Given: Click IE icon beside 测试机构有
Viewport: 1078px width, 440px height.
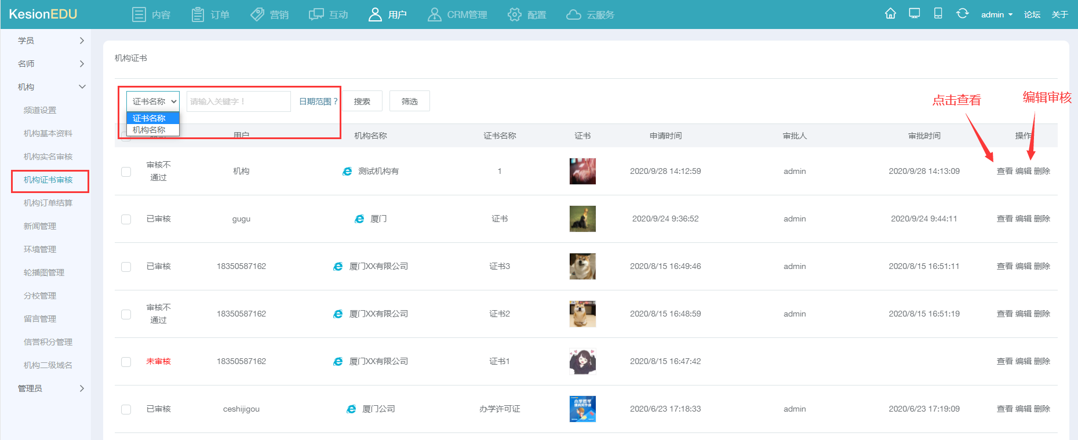Looking at the screenshot, I should 347,172.
